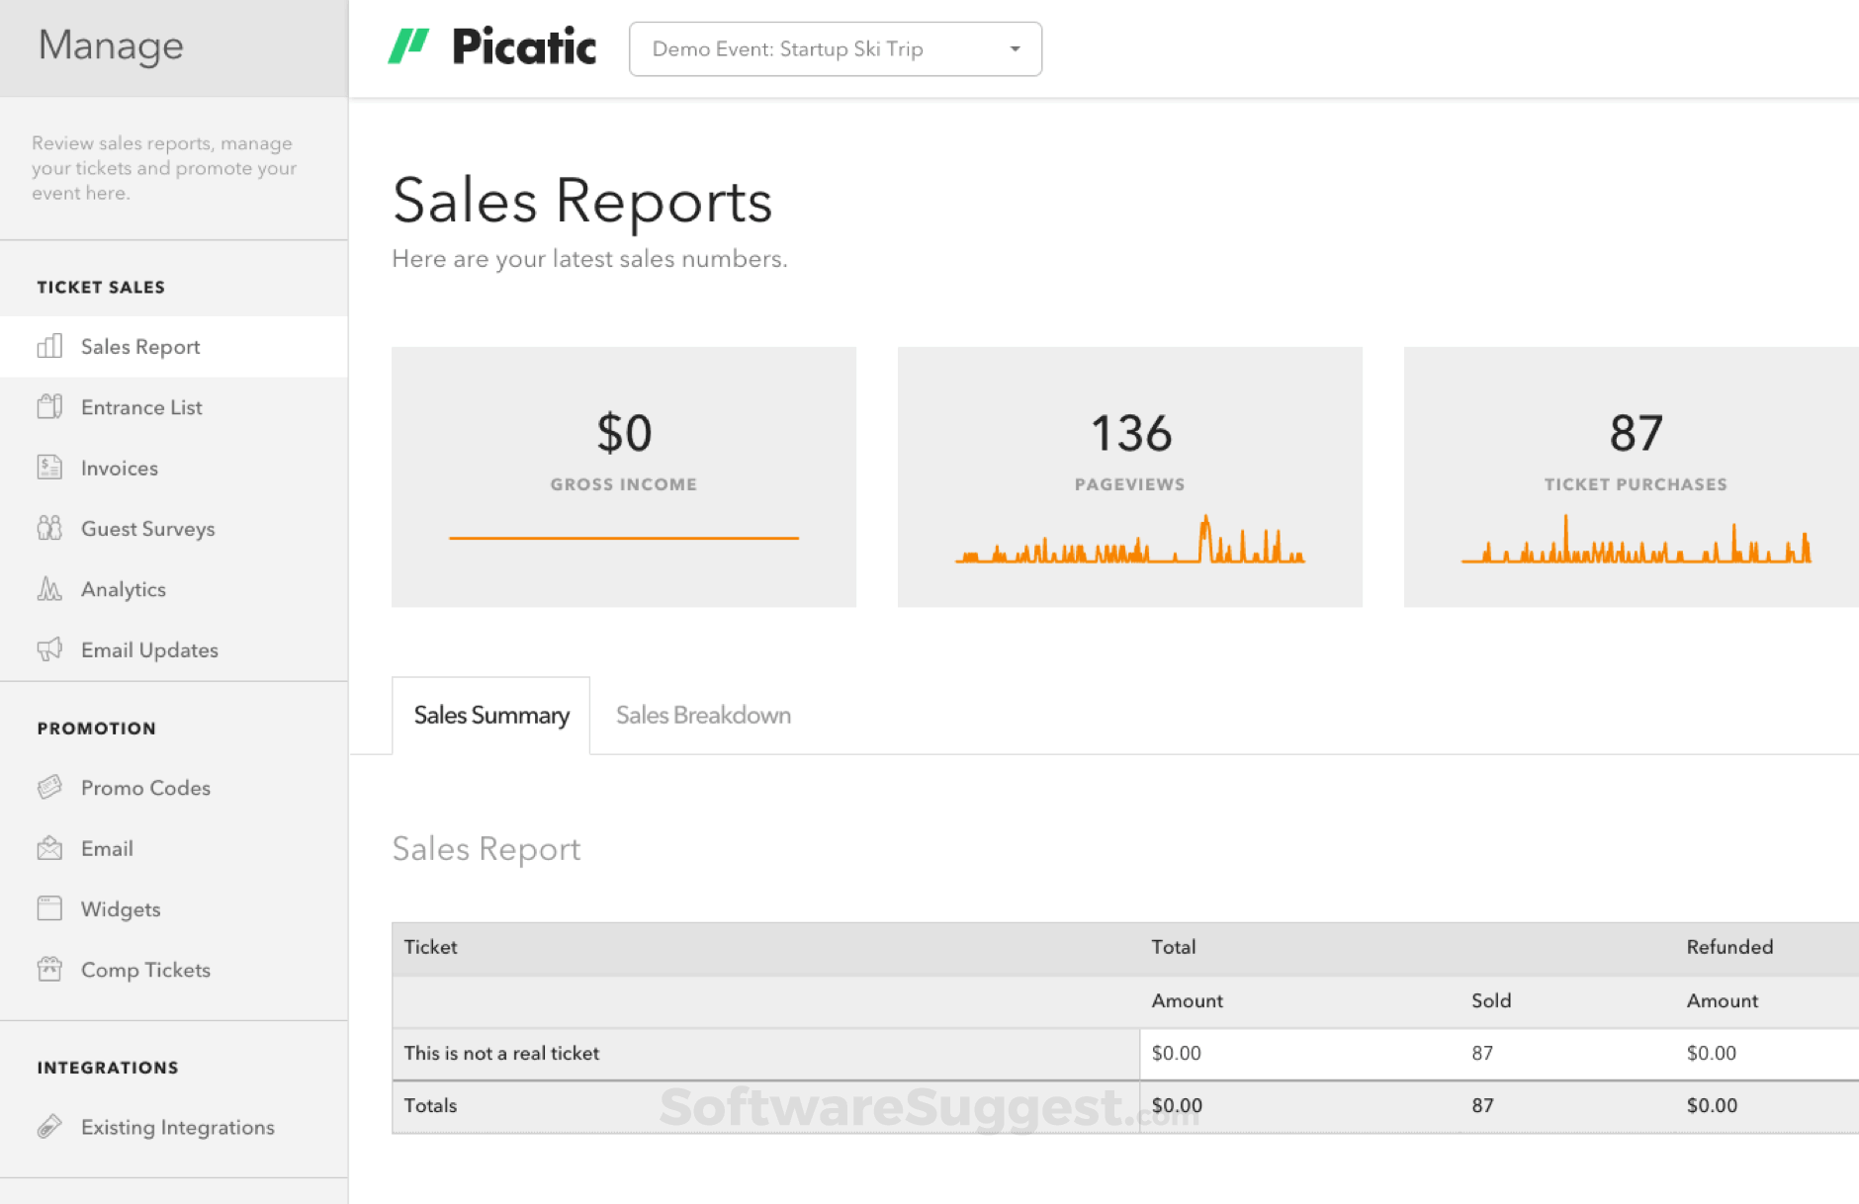Screen dimensions: 1859x1204
Task: Click the Email envelope icon under Promotion
Action: [48, 848]
